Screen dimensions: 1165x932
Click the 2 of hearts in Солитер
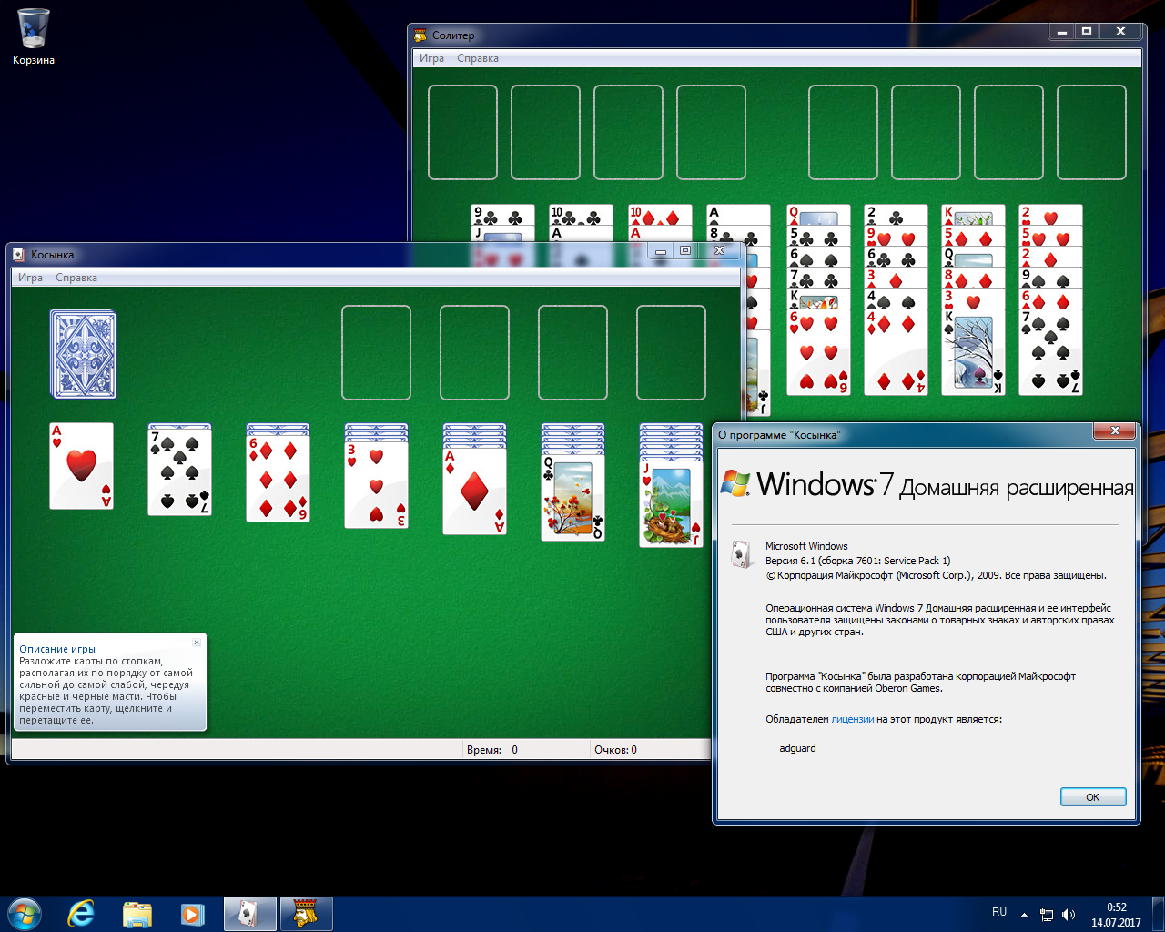tap(1051, 216)
